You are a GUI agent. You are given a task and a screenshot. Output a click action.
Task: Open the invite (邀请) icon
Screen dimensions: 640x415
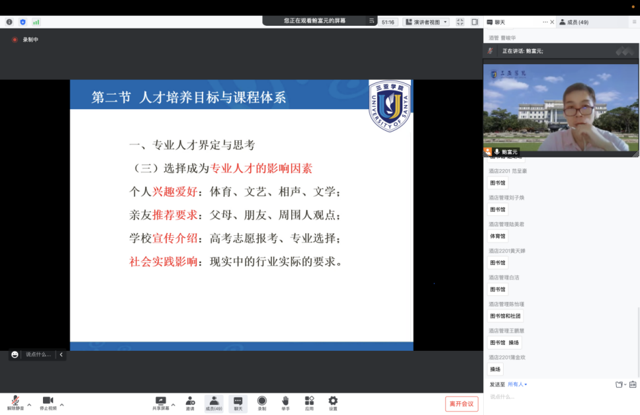190,402
